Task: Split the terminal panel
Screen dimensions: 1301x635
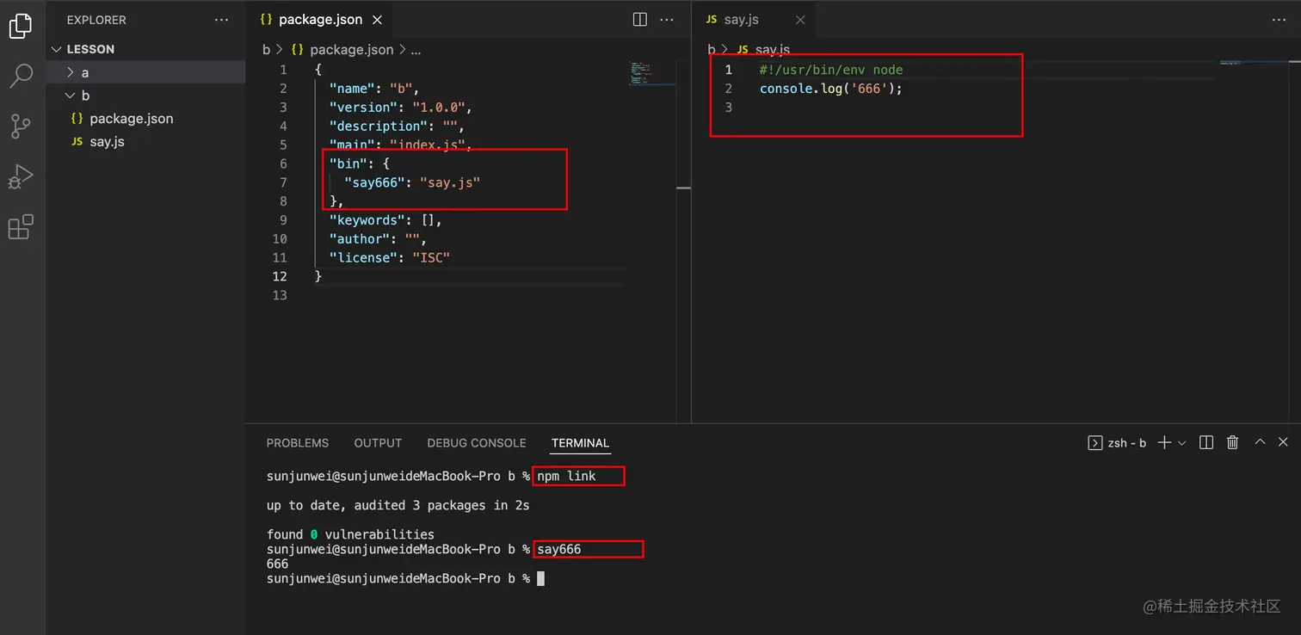Action: pyautogui.click(x=1206, y=442)
